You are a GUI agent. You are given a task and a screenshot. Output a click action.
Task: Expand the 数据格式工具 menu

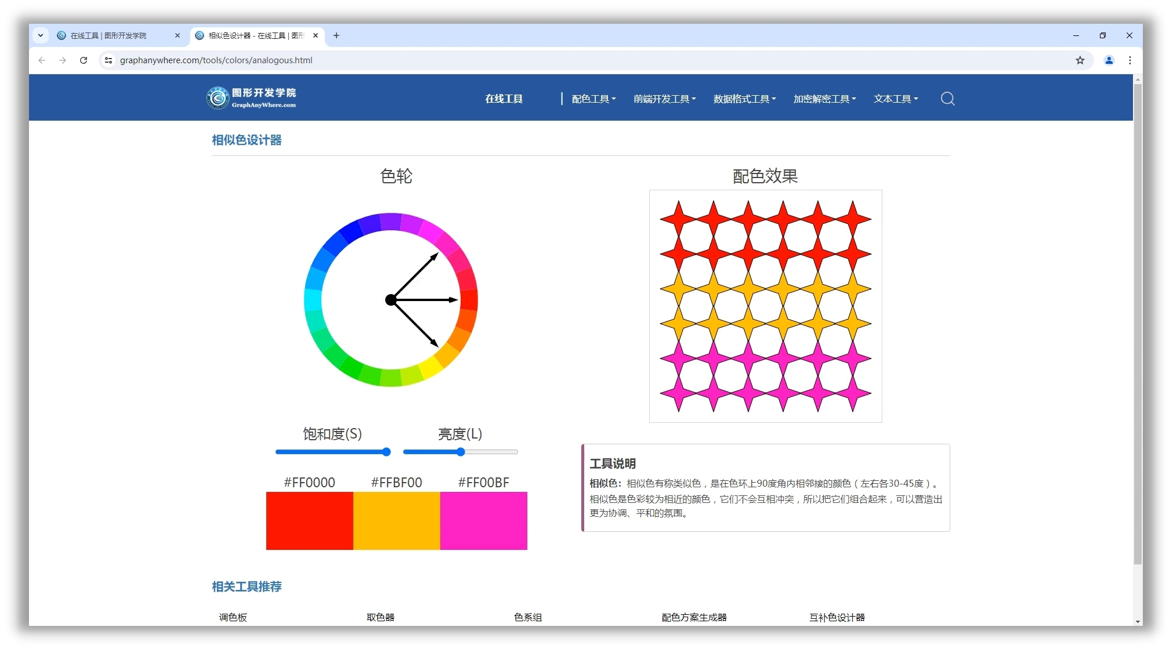744,99
